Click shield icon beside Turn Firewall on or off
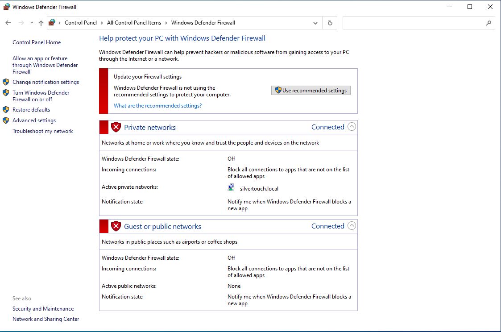 [6, 93]
